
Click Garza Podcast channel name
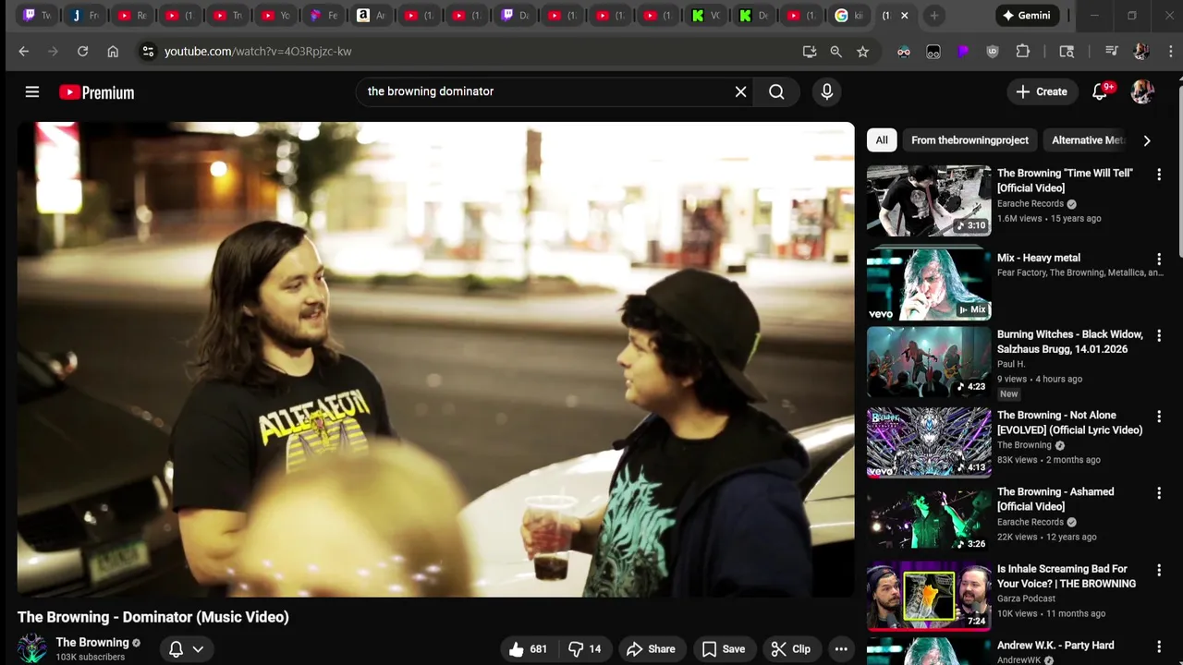tap(1026, 598)
